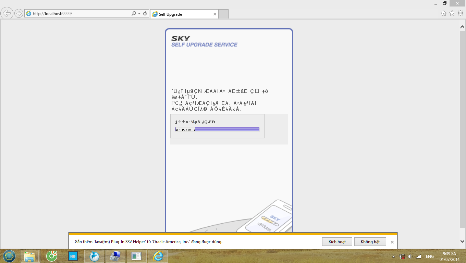Dismiss the Java plug-in notification bar
This screenshot has width=466, height=263.
392,242
